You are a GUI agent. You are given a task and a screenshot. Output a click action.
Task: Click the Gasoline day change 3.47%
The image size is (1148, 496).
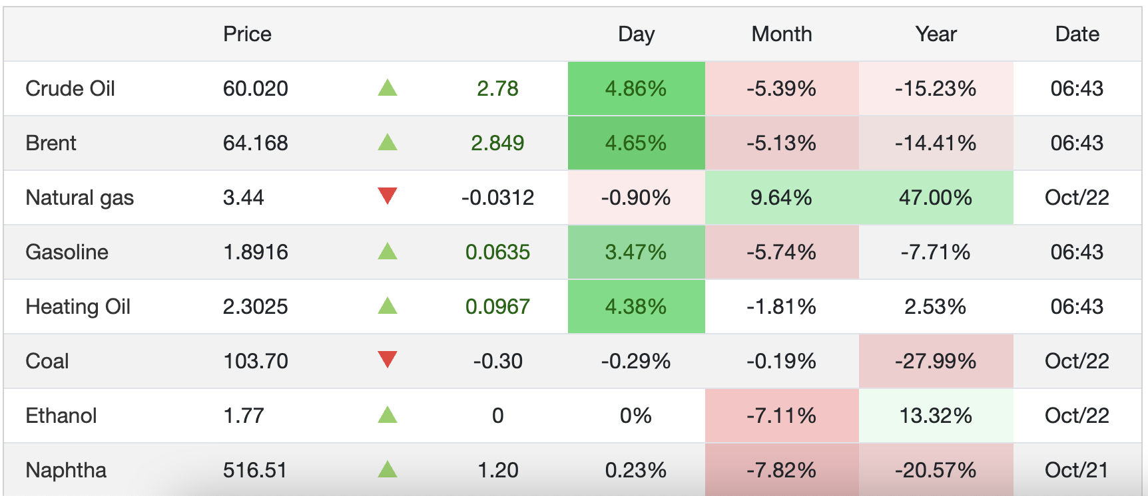pyautogui.click(x=636, y=252)
